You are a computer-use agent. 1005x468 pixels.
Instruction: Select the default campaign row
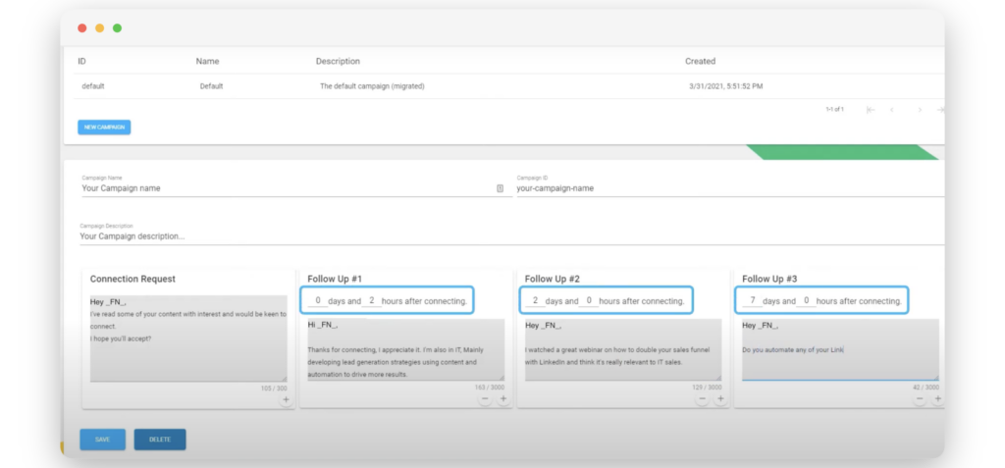393,86
